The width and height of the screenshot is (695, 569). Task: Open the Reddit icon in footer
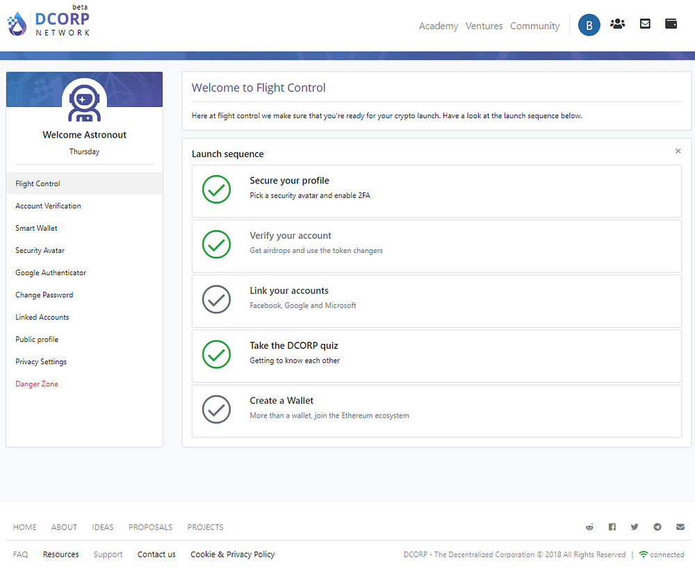tap(589, 527)
